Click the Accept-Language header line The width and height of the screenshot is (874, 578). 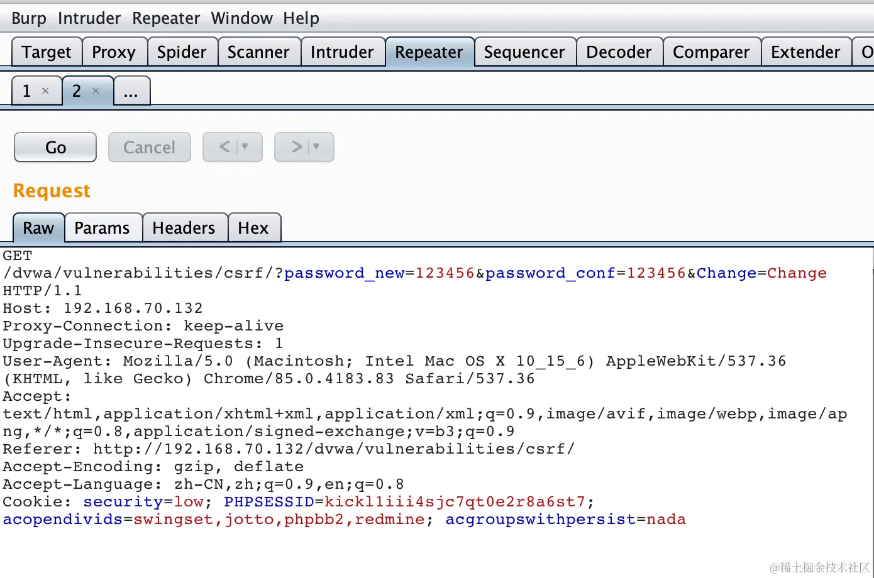tap(203, 484)
